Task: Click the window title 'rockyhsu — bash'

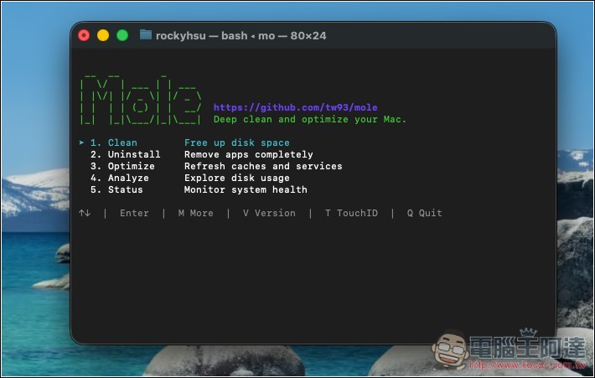Action: pos(201,36)
